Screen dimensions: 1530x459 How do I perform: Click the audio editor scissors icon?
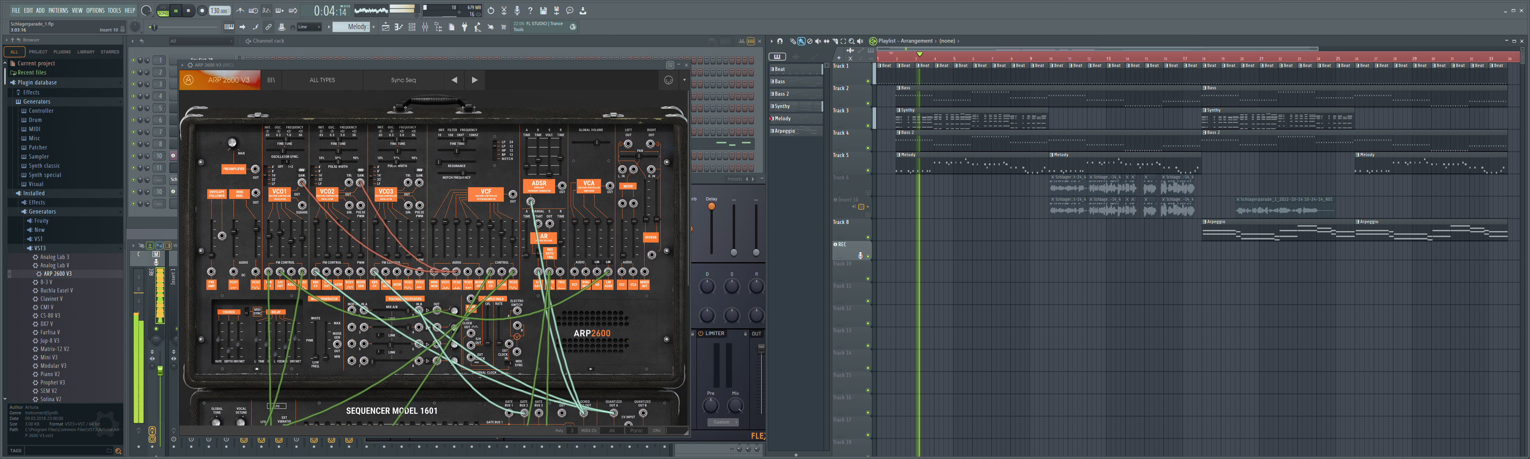(x=504, y=11)
